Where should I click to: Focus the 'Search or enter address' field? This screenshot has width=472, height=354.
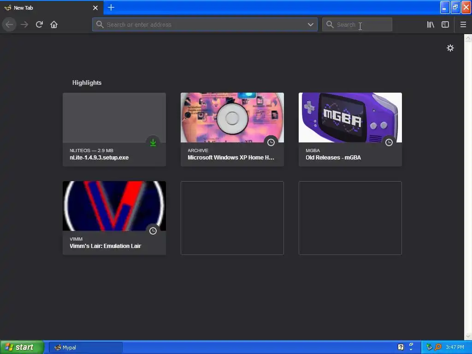(x=205, y=24)
